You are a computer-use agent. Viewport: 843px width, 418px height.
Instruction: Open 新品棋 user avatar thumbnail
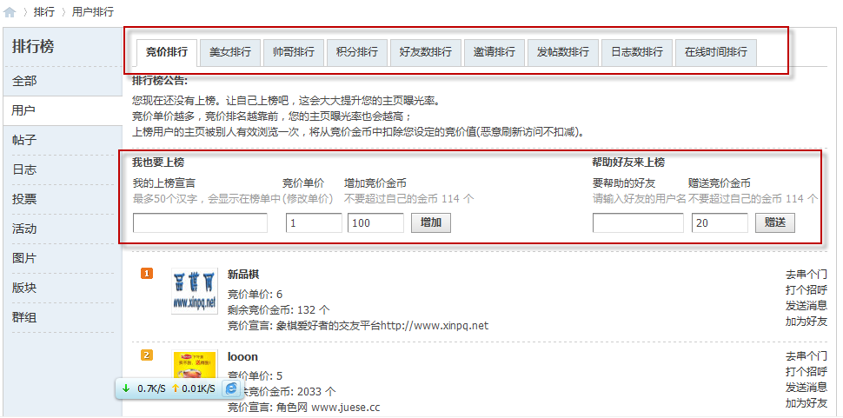(x=195, y=290)
